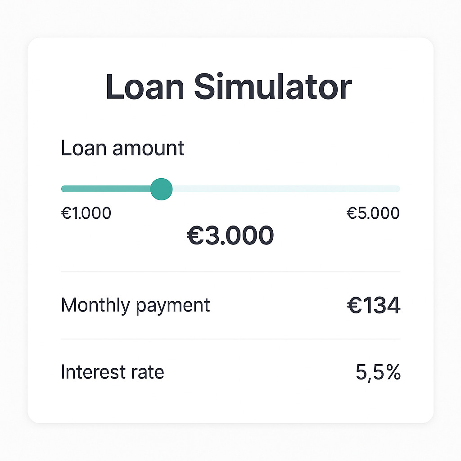Image resolution: width=461 pixels, height=461 pixels.
Task: Click the €1.000 minimum label
Action: pos(86,213)
